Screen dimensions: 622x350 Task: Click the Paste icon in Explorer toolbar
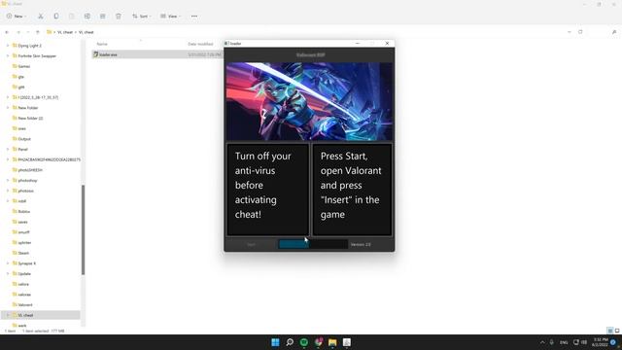(71, 17)
